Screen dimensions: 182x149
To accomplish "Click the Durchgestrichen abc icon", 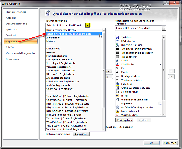I will coord(117,76).
